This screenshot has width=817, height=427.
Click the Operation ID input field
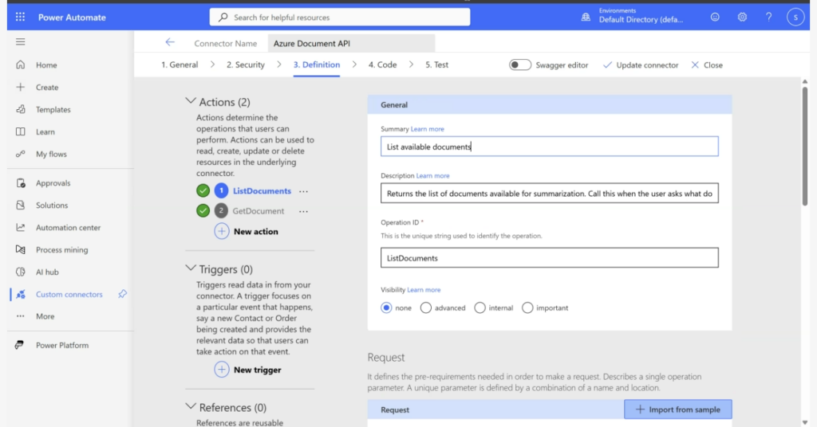coord(549,257)
